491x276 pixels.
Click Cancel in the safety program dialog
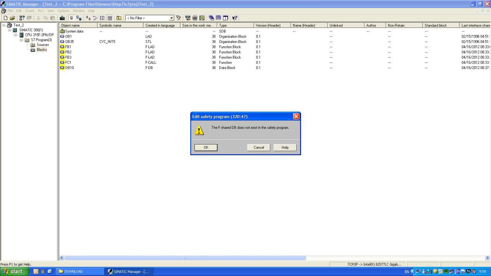[259, 147]
